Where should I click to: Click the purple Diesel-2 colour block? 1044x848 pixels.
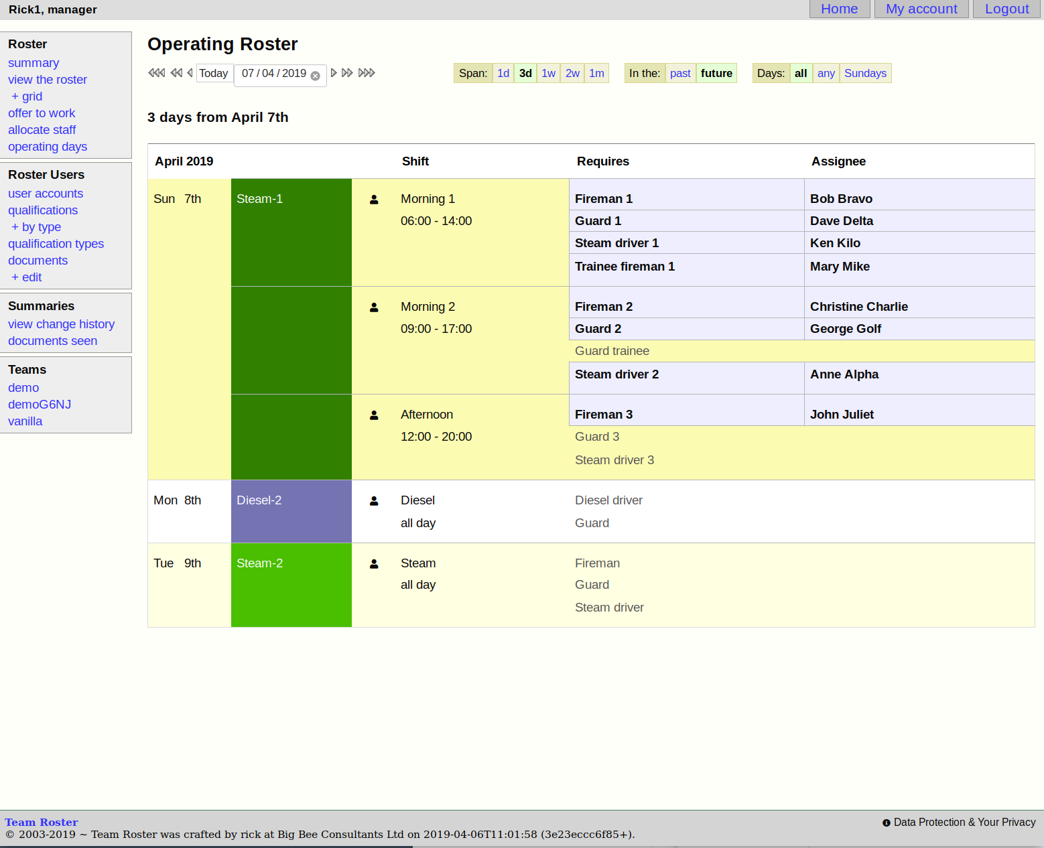click(x=291, y=511)
